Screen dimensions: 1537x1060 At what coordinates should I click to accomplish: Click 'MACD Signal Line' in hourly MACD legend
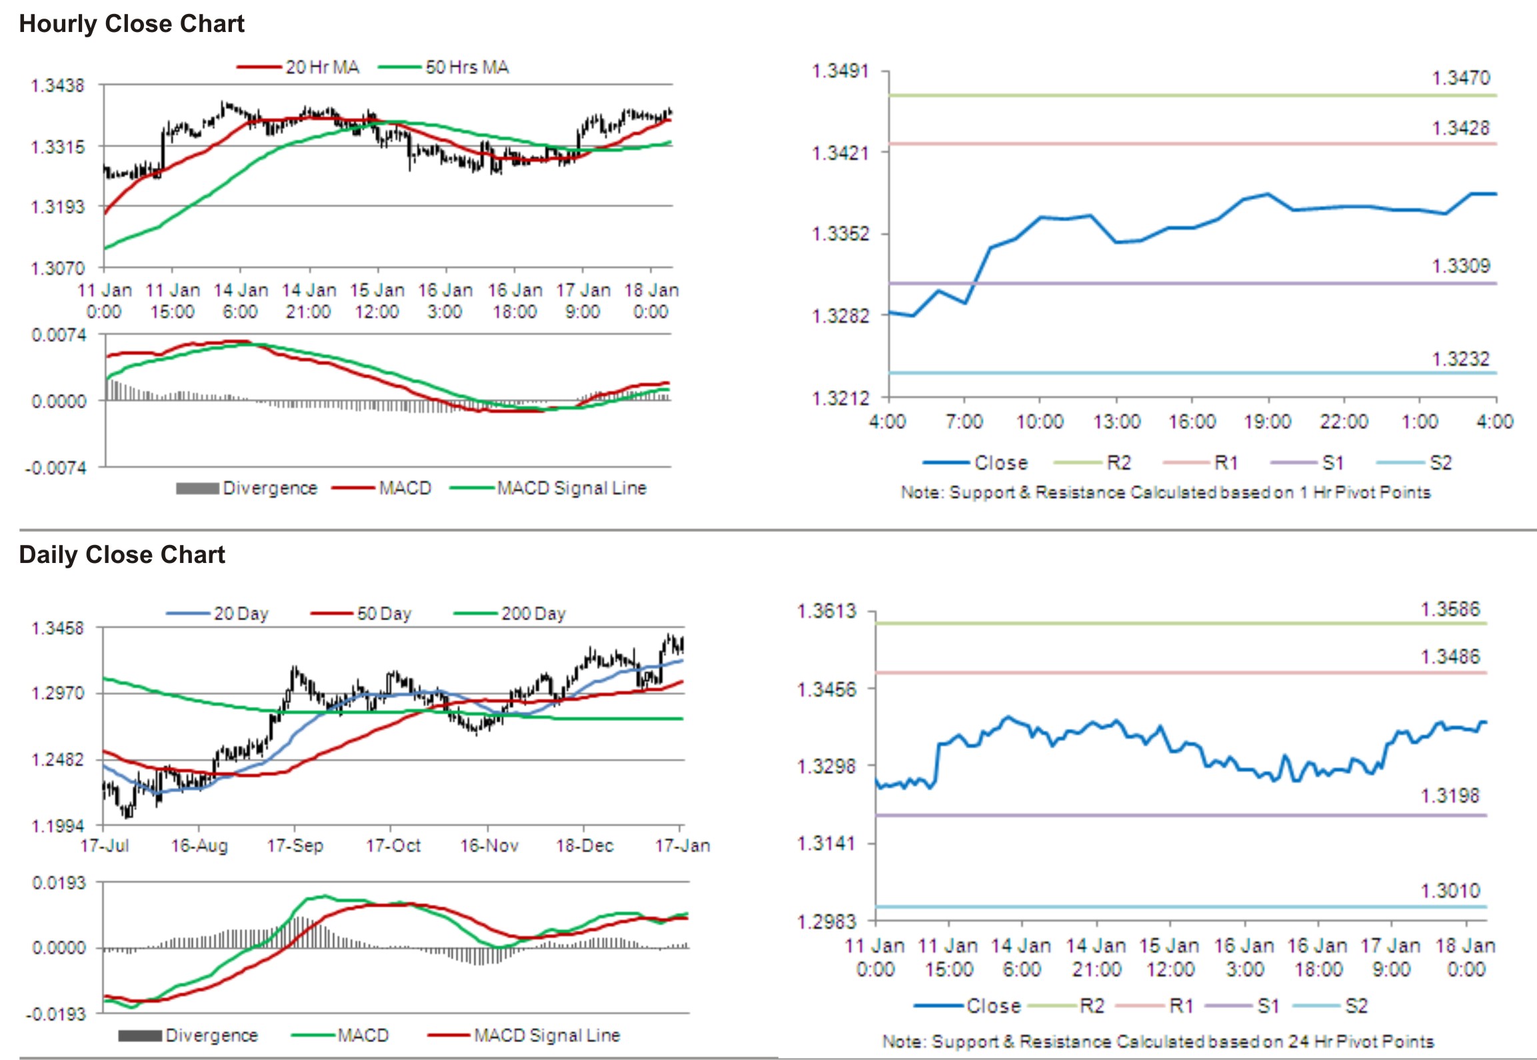pyautogui.click(x=572, y=488)
